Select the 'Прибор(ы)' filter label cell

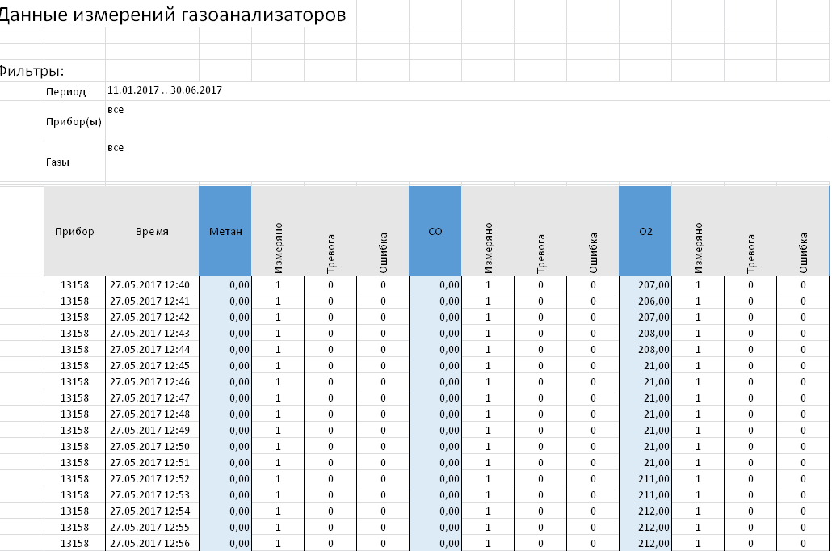pos(74,121)
